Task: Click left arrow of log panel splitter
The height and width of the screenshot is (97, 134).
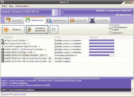Action: (x=35, y=78)
